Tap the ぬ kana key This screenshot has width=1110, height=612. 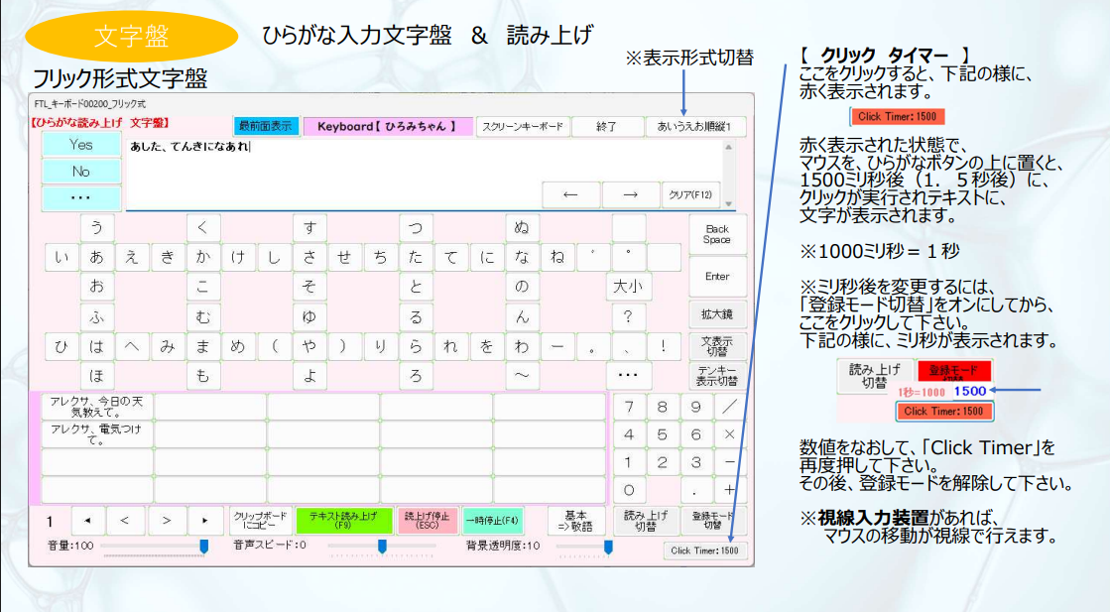pyautogui.click(x=522, y=228)
